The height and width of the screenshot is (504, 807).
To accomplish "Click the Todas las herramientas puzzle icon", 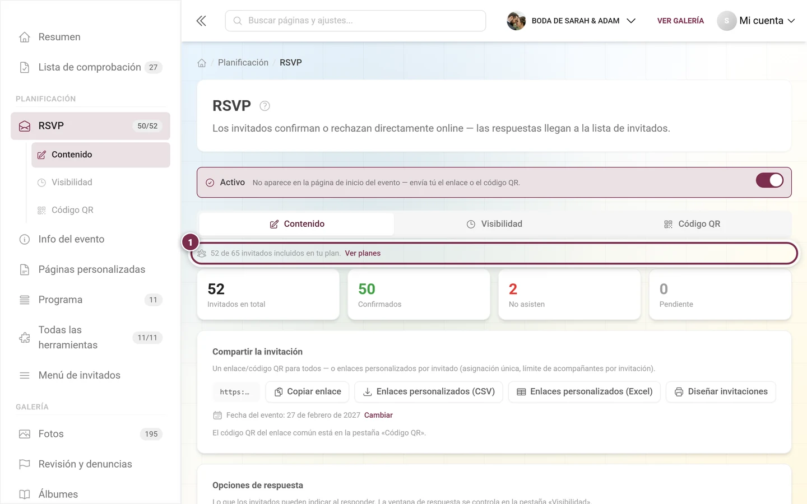I will tap(25, 338).
